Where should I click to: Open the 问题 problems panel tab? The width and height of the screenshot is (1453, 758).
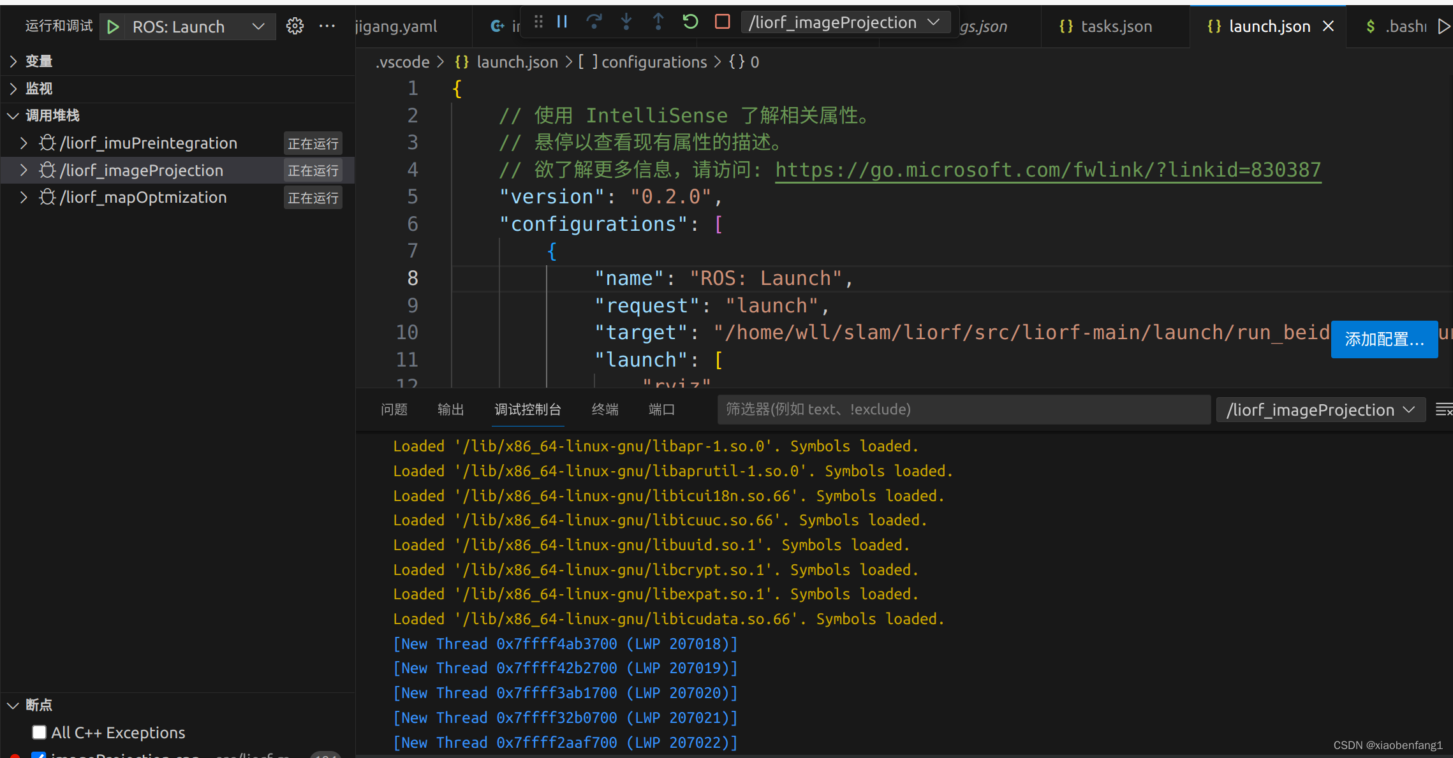(x=394, y=409)
